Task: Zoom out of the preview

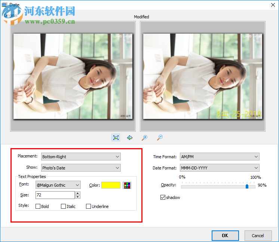Action: click(160, 138)
